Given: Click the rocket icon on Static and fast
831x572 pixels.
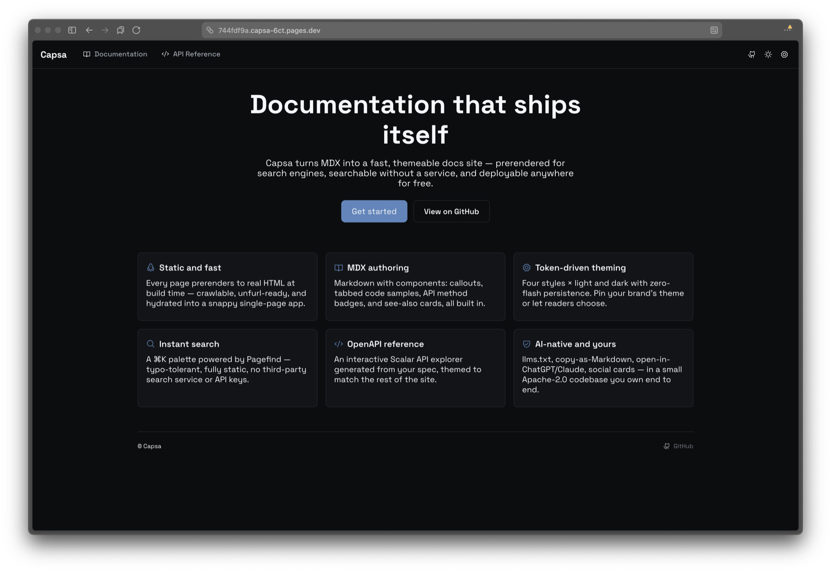Looking at the screenshot, I should (151, 268).
